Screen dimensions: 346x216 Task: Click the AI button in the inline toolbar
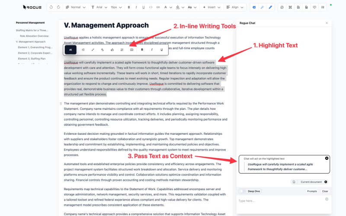click(70, 50)
